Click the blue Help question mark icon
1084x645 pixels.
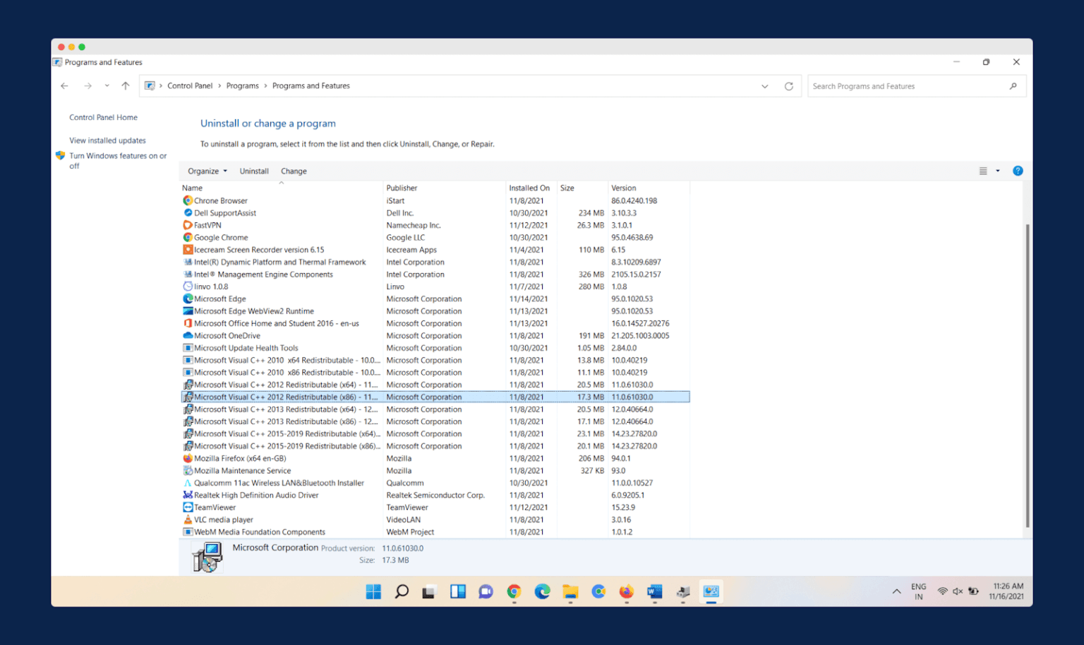pyautogui.click(x=1018, y=170)
